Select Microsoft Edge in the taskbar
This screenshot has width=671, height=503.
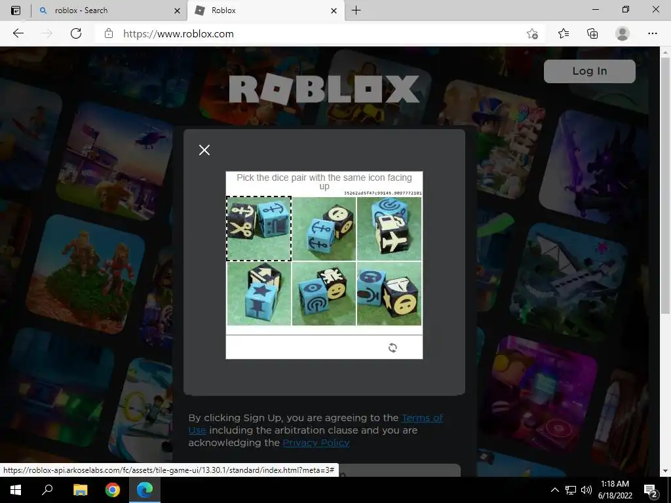click(x=145, y=490)
